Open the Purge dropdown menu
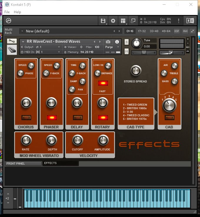Image resolution: width=200 pixels, height=217 pixels. point(112,47)
